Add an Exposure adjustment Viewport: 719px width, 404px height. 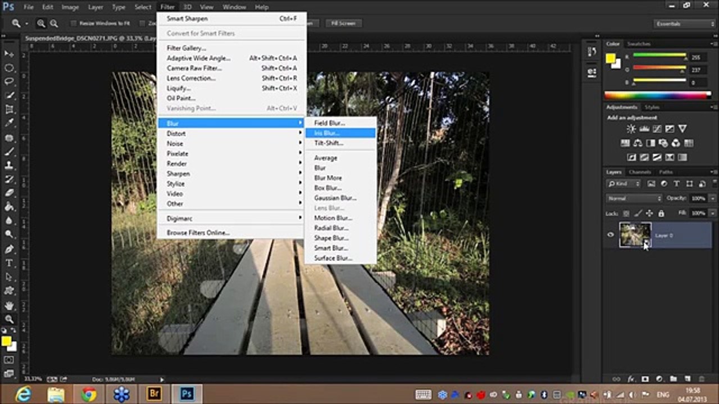tap(669, 129)
